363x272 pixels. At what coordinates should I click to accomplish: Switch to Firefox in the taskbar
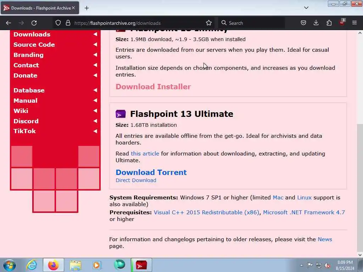coord(53,265)
